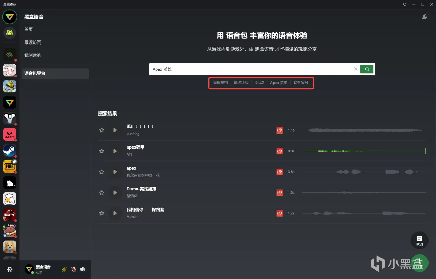This screenshot has width=436, height=279.
Task: Open the dark emblem server above anime avatar
Action: (10, 54)
